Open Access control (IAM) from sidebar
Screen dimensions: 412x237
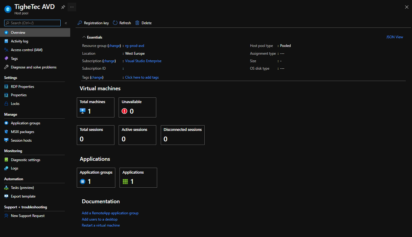click(x=27, y=50)
